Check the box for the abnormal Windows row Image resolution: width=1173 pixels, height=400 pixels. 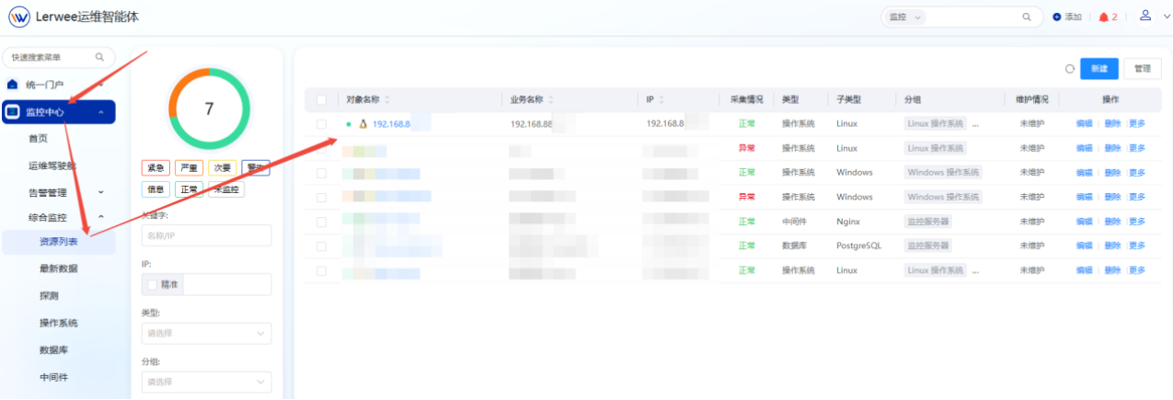click(321, 197)
